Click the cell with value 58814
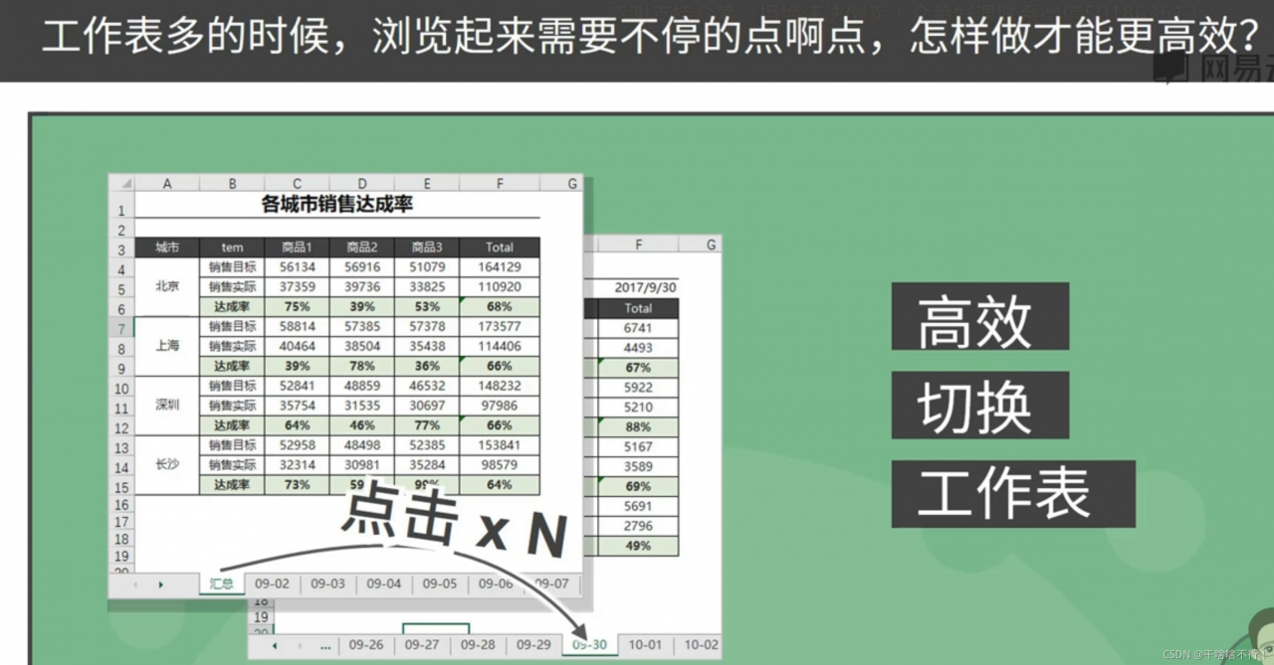1274x665 pixels. [x=297, y=327]
